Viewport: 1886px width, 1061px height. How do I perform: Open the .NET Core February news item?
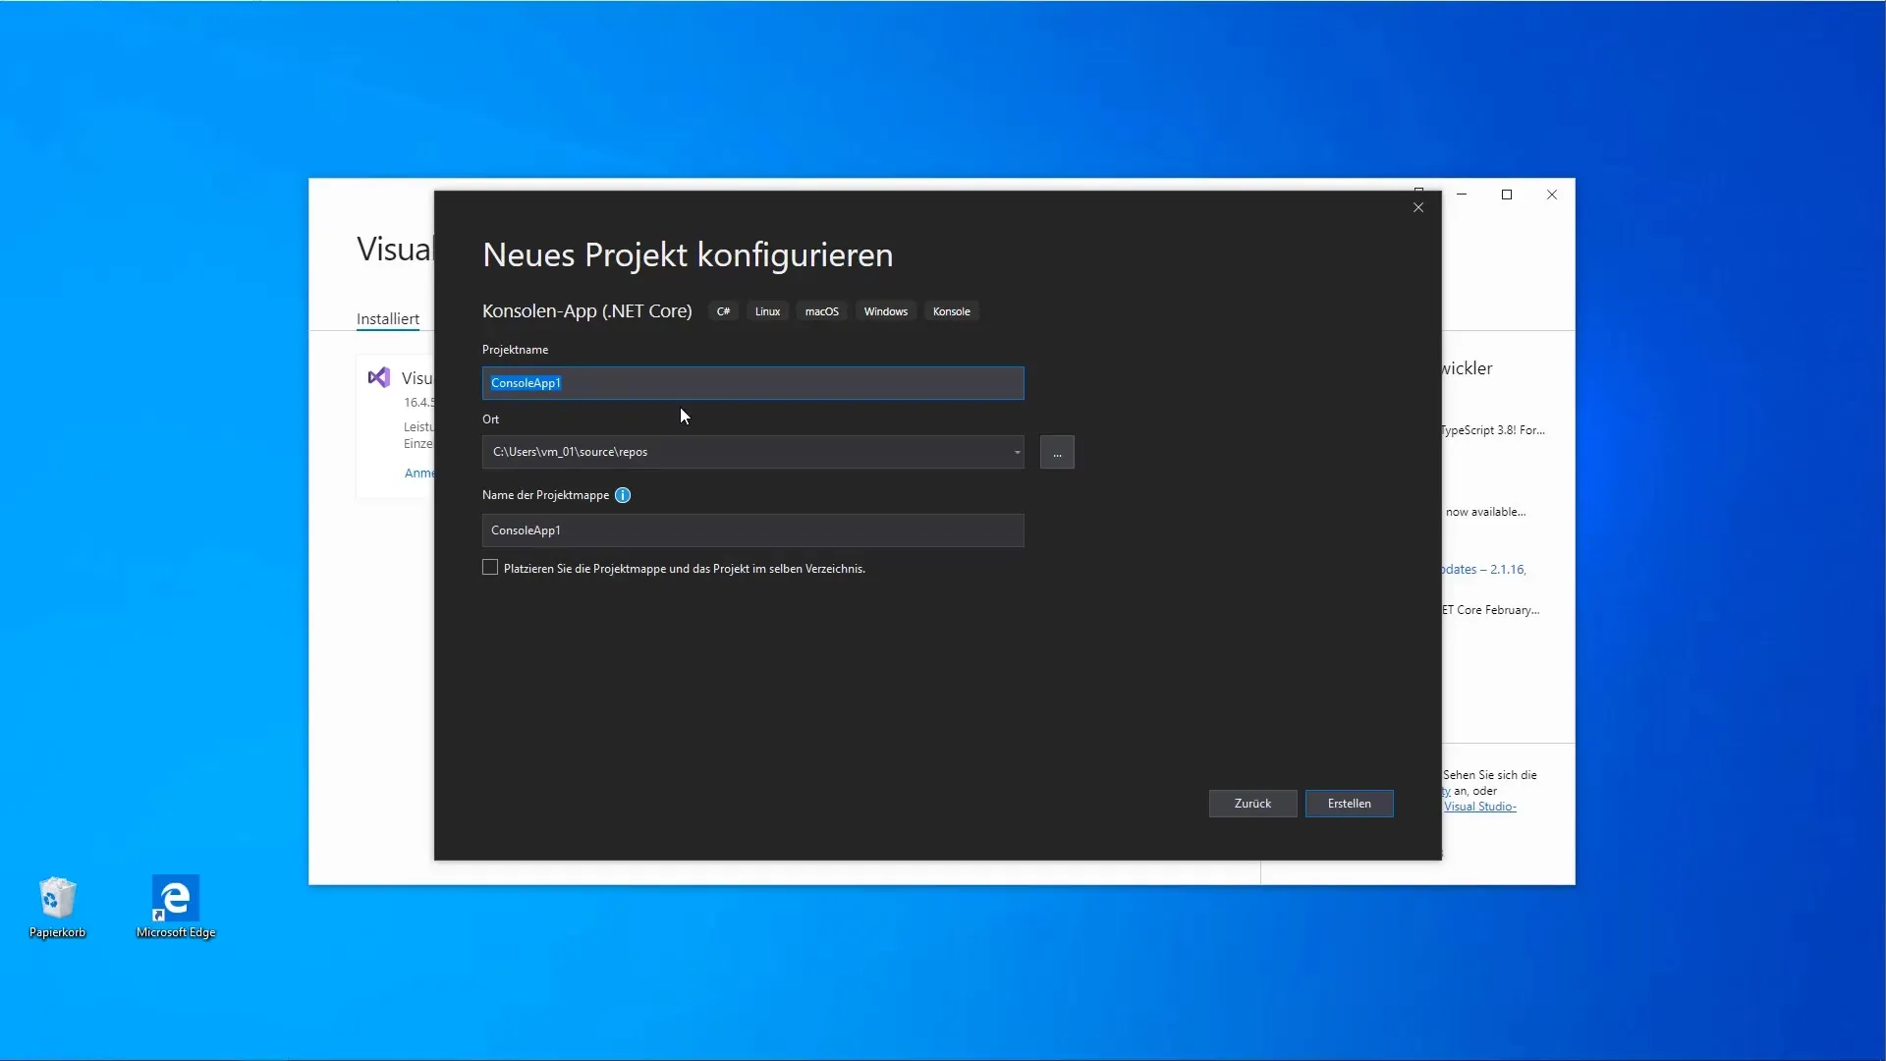tap(1491, 610)
